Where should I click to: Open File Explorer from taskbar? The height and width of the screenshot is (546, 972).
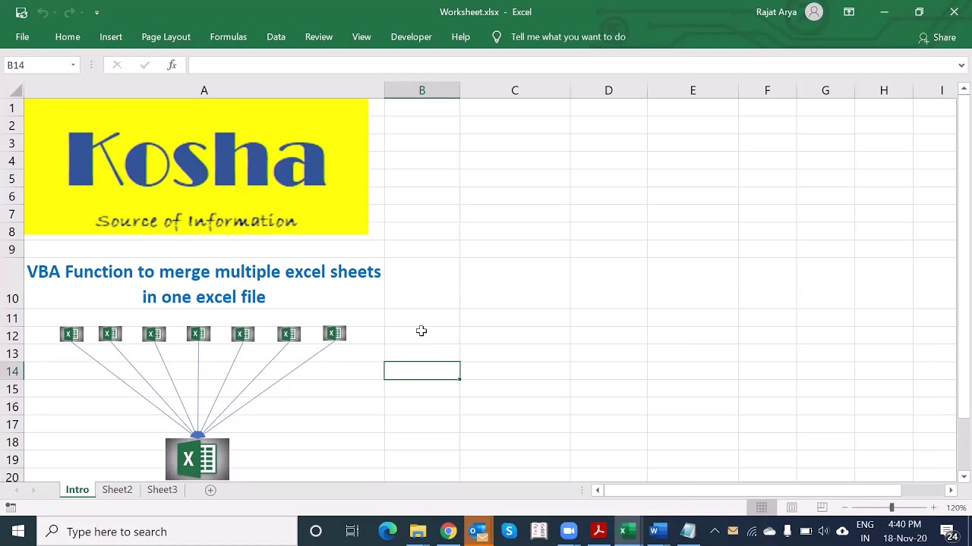pos(418,532)
